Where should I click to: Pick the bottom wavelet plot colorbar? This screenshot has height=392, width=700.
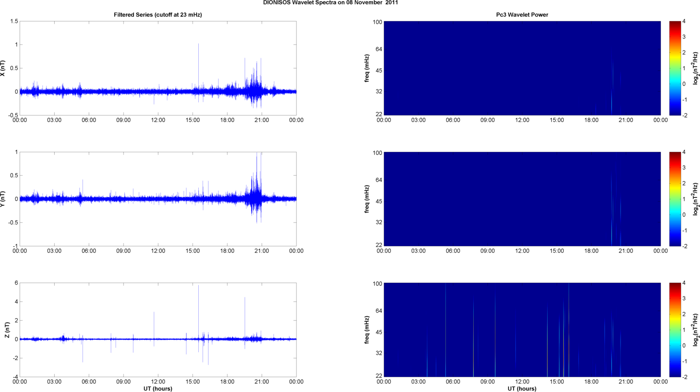(675, 330)
